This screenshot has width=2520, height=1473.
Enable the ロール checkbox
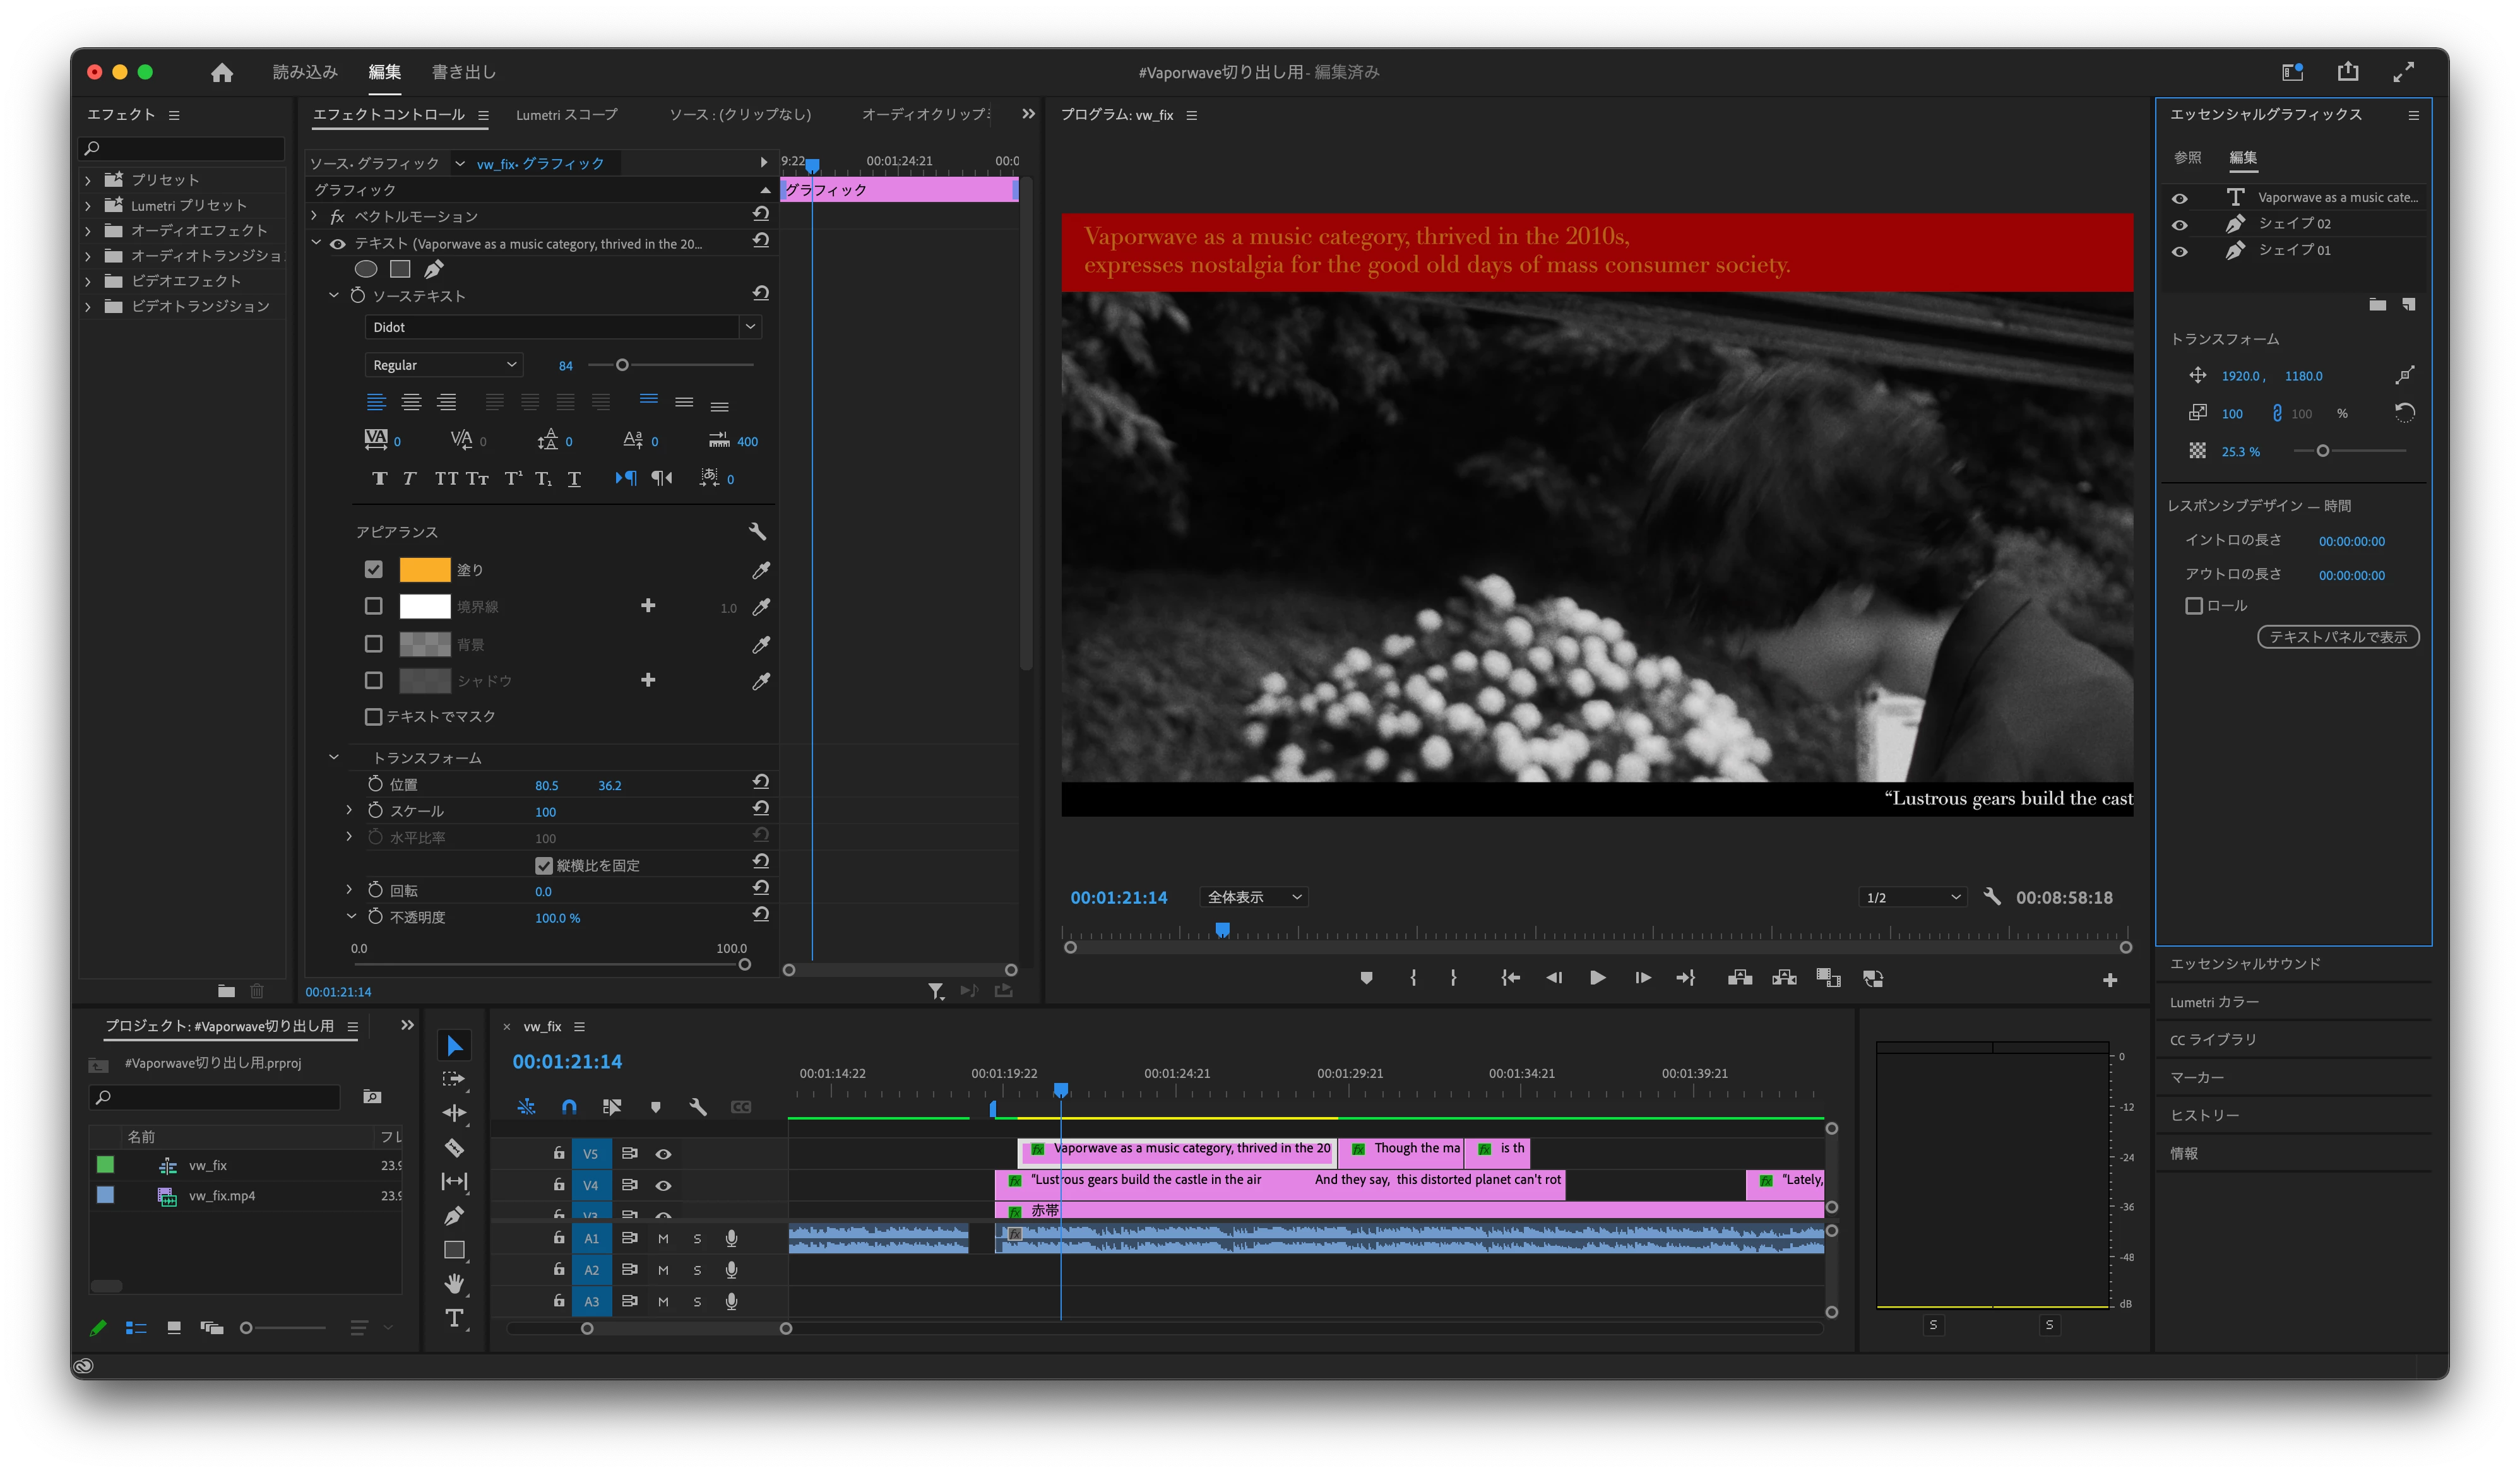2194,606
